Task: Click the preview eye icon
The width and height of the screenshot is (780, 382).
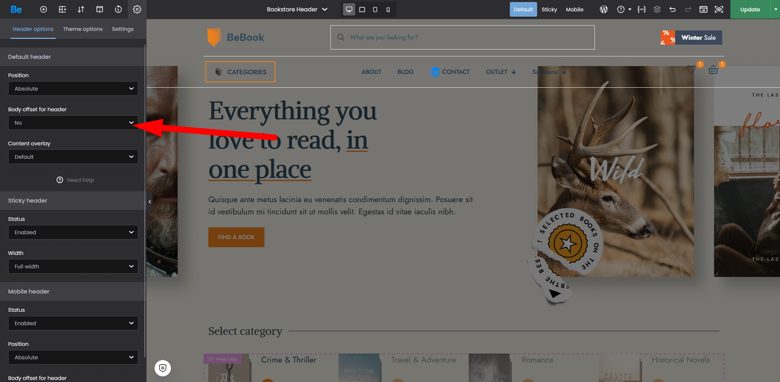Action: point(719,9)
